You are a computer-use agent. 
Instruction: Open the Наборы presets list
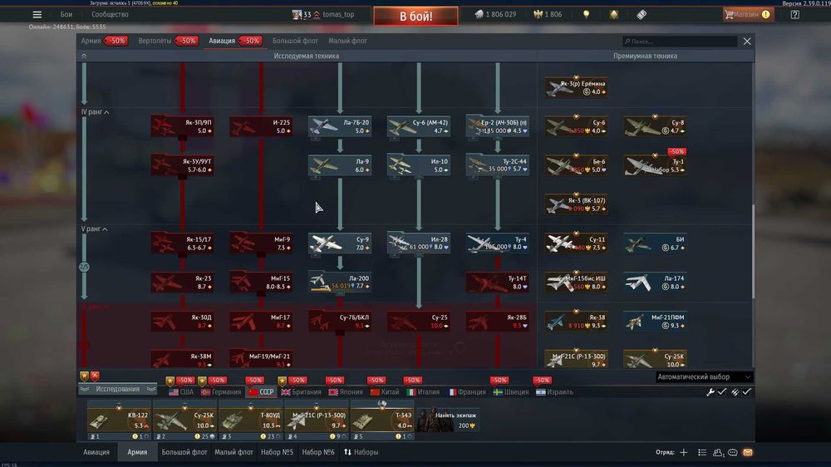click(x=361, y=452)
